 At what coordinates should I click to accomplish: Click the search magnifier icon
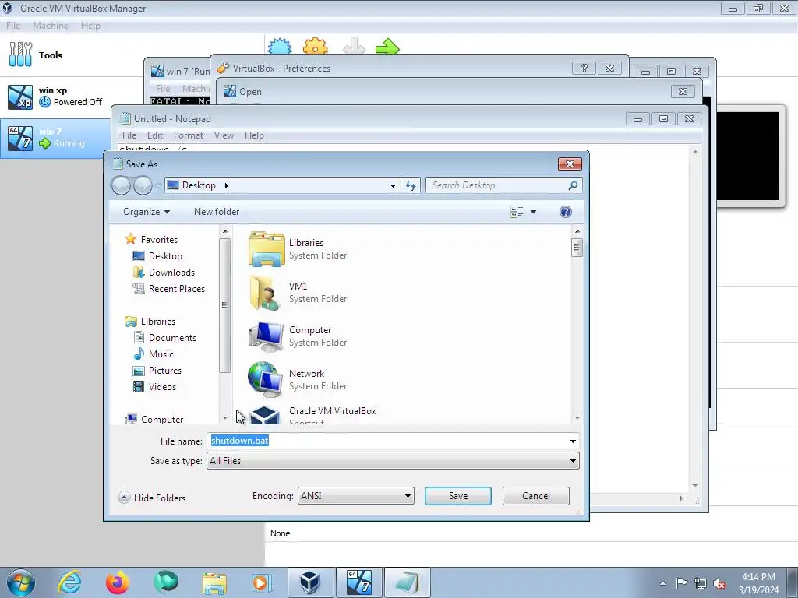573,185
